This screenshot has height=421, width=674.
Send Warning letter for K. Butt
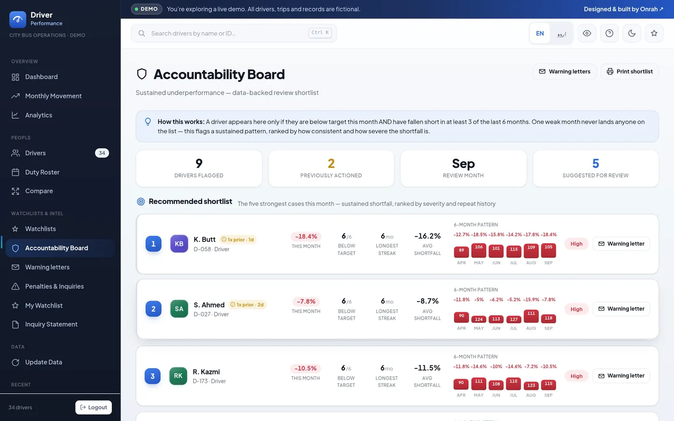click(x=621, y=244)
